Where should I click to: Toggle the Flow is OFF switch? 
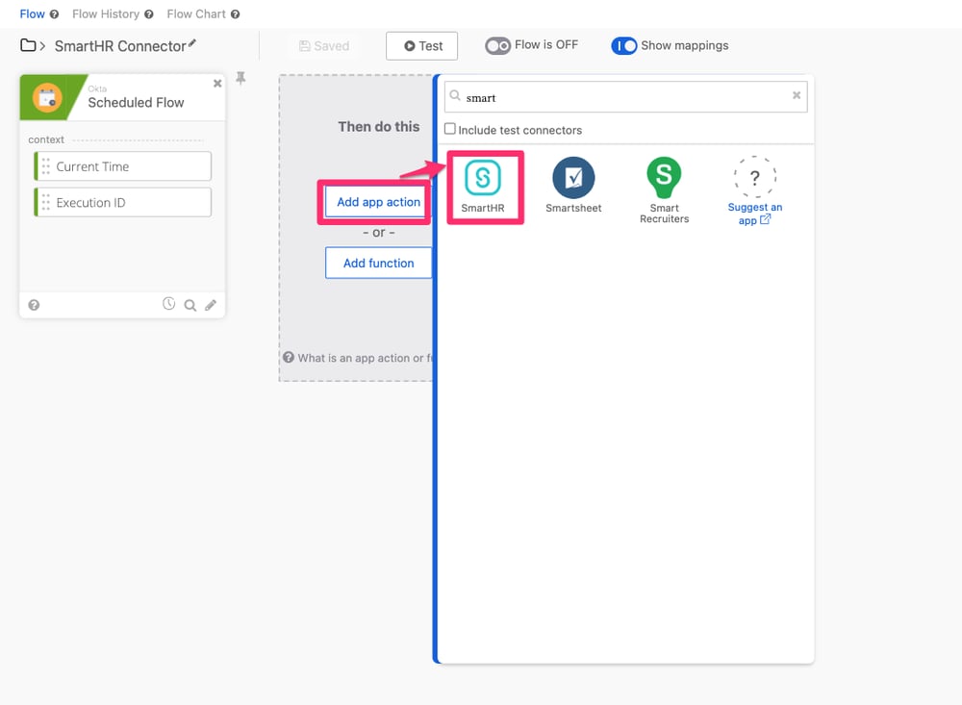coord(497,46)
